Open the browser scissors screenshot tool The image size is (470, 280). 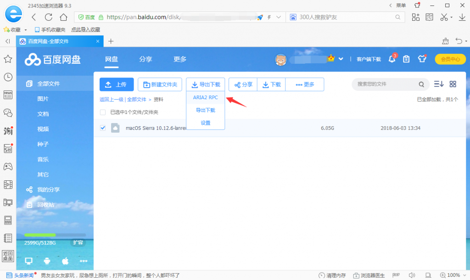pyautogui.click(x=444, y=17)
